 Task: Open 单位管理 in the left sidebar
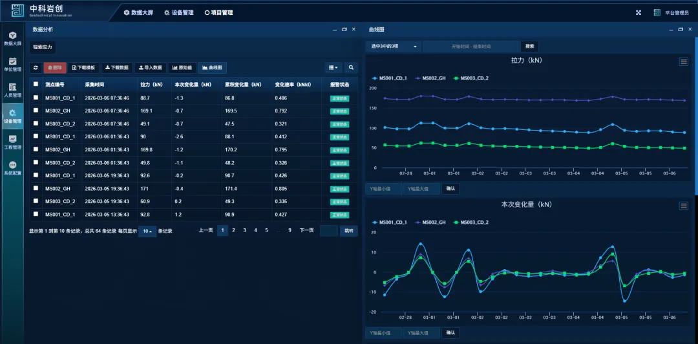point(12,64)
